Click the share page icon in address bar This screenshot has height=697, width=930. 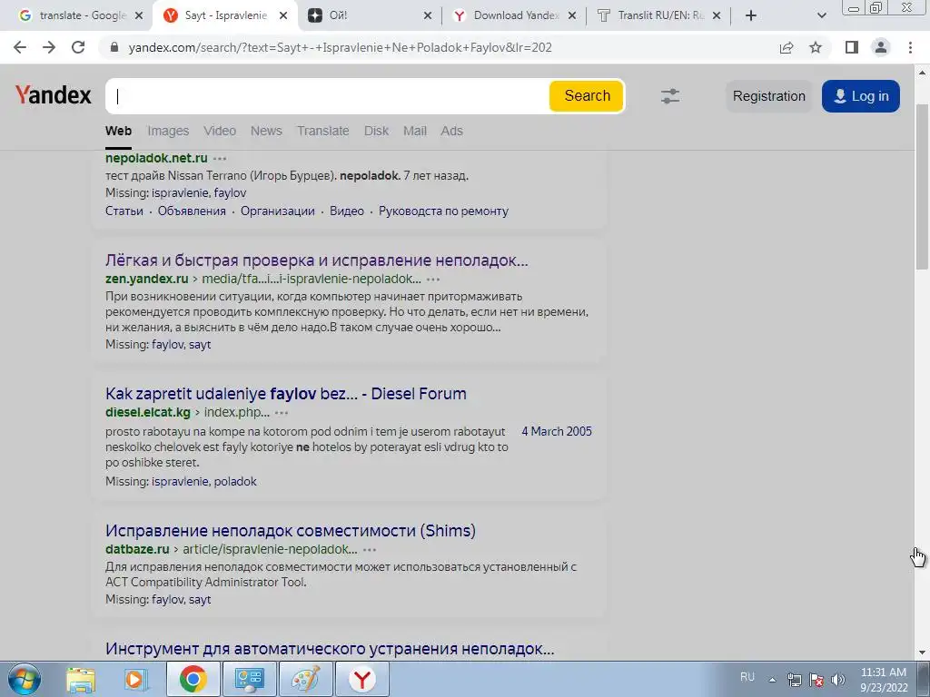(787, 47)
